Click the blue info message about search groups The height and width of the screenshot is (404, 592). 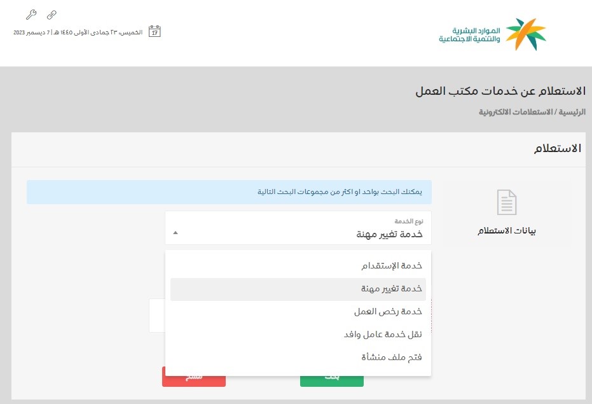click(229, 192)
